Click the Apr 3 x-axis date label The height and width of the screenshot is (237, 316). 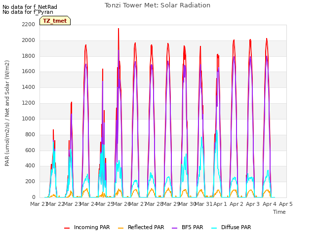253,204
